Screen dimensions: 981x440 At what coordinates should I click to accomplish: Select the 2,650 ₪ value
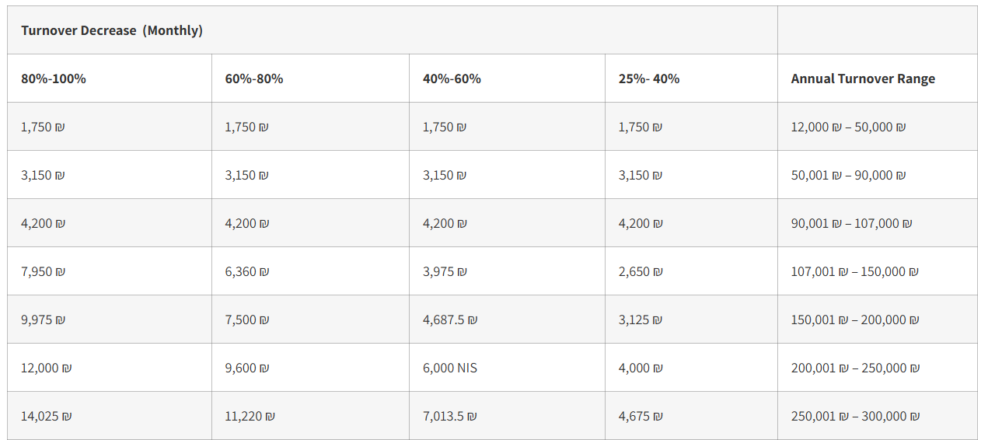click(641, 271)
